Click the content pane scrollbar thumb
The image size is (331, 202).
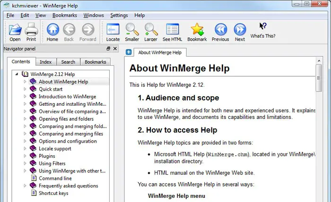click(x=319, y=78)
